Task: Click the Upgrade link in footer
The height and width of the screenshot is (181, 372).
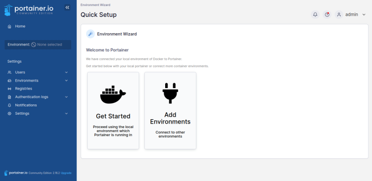Action: point(66,173)
